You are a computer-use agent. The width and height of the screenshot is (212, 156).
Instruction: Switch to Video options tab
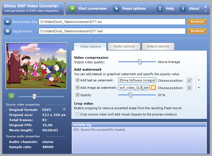(90, 47)
